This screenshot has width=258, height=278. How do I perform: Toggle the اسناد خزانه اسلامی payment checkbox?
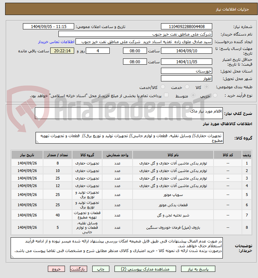pyautogui.click(x=166, y=95)
